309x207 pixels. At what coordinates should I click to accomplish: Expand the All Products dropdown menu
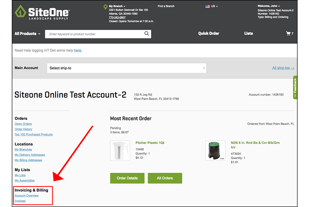tap(27, 34)
